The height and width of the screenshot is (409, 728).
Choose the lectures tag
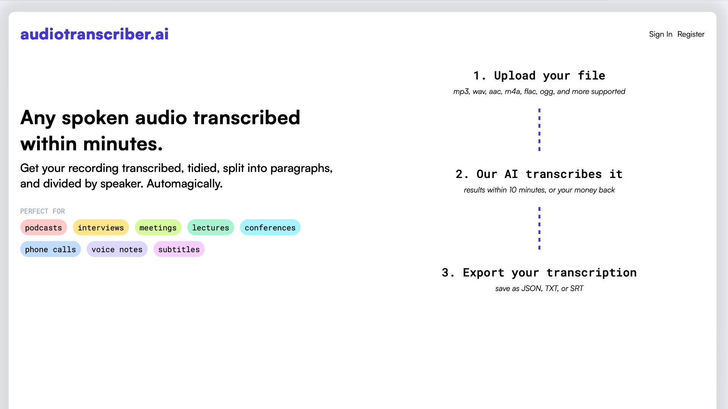[211, 227]
